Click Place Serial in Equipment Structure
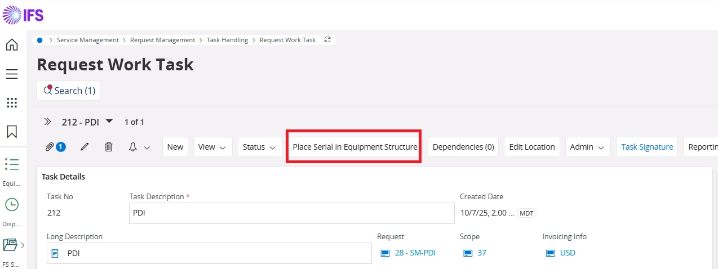718x269 pixels. pyautogui.click(x=354, y=147)
